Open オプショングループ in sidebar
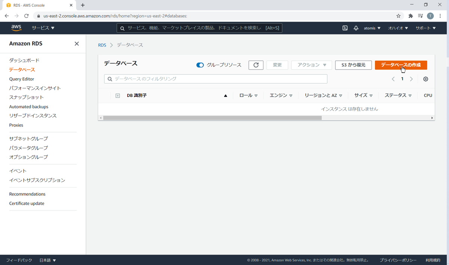This screenshot has width=449, height=265. (29, 157)
